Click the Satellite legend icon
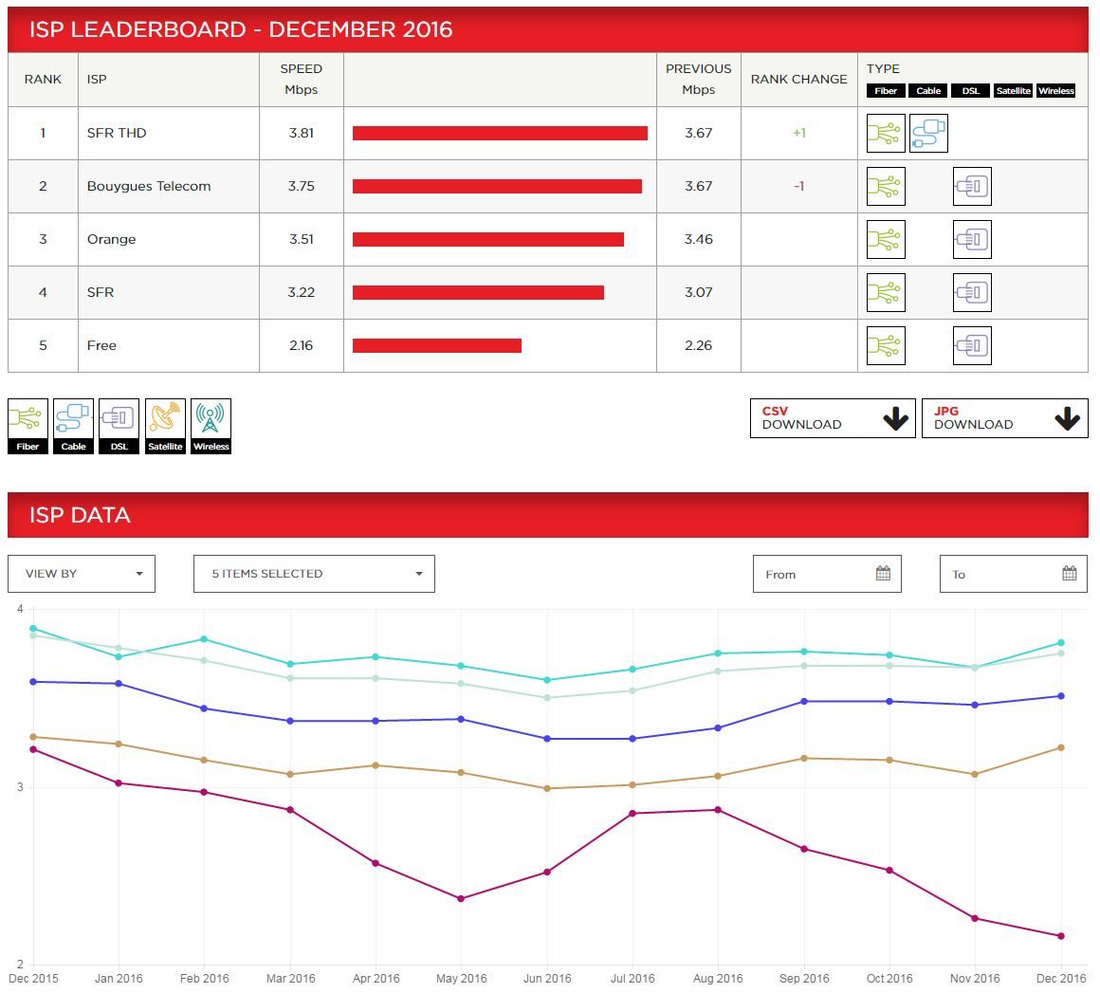This screenshot has height=993, width=1100. (x=165, y=426)
